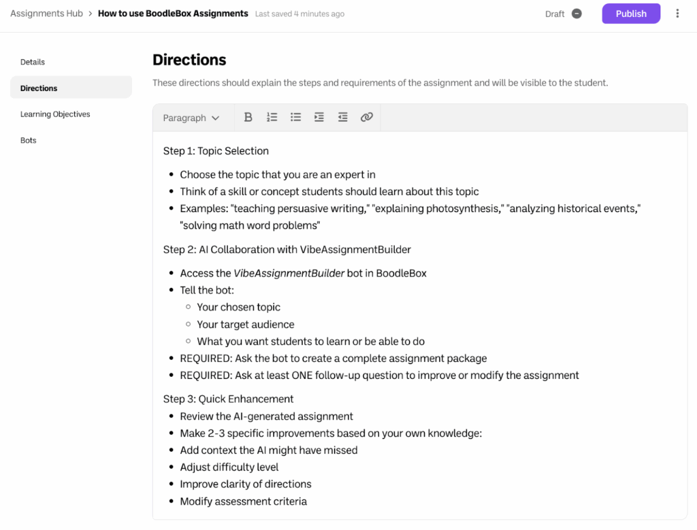Toggle bold formatting in the toolbar
697x530 pixels.
tap(248, 117)
